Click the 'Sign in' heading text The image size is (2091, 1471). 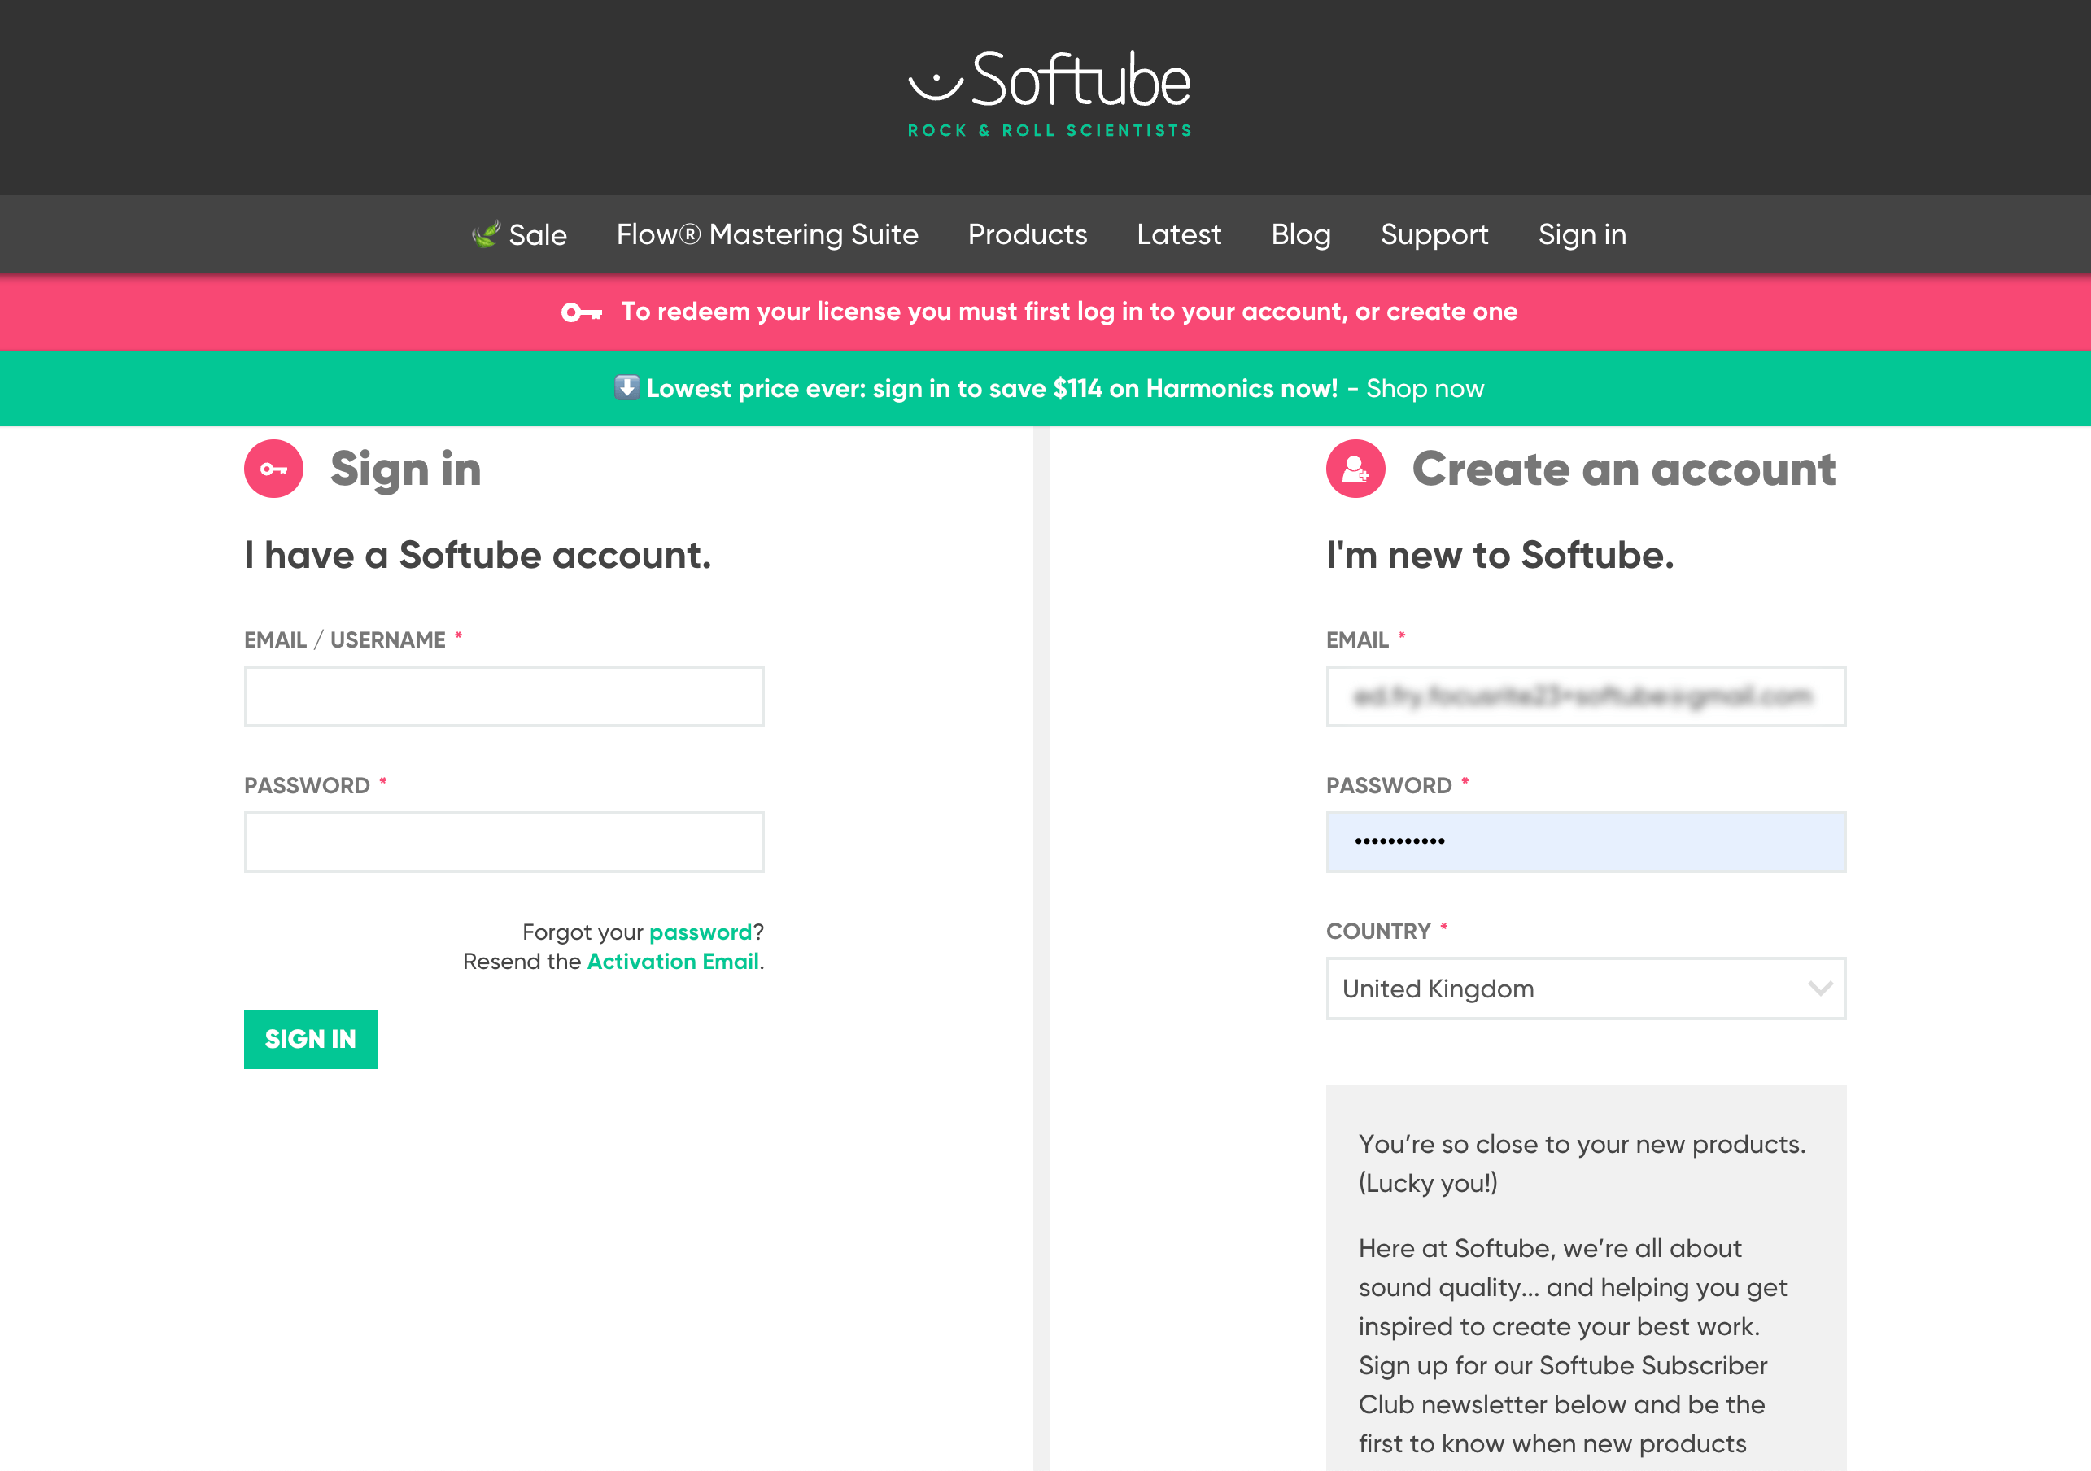tap(405, 470)
